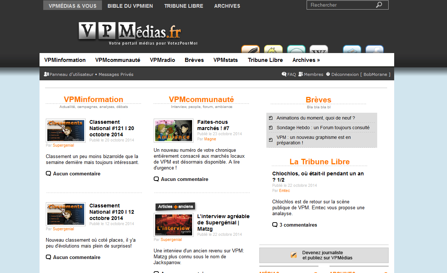
Task: Open brève VPM nouveau graphisme en préparation
Action: pyautogui.click(x=314, y=140)
